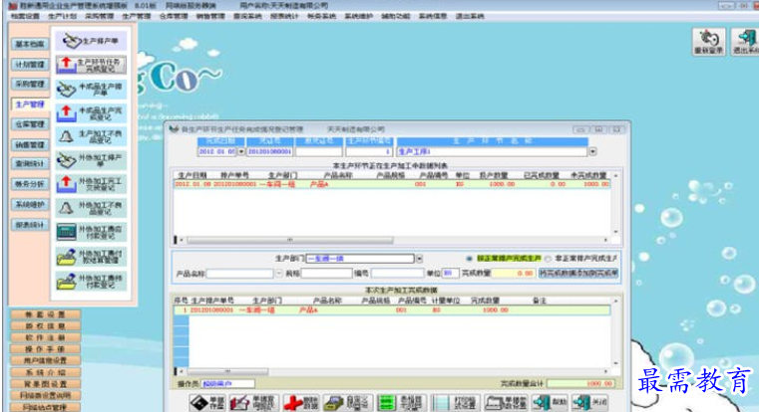Select 按正常排产完成生产 radio button
Viewport: 759px width, 412px height.
[469, 259]
